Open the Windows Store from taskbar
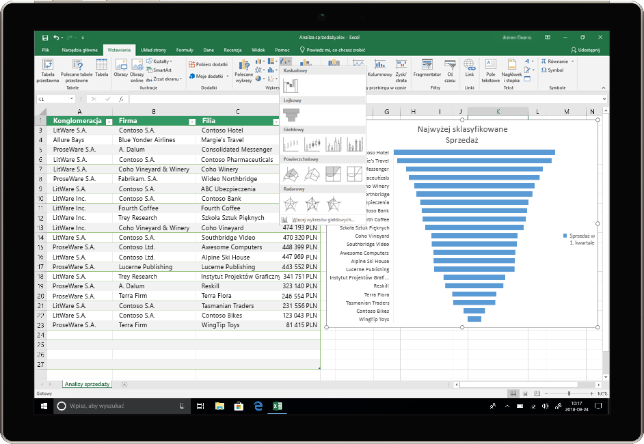 [x=239, y=406]
